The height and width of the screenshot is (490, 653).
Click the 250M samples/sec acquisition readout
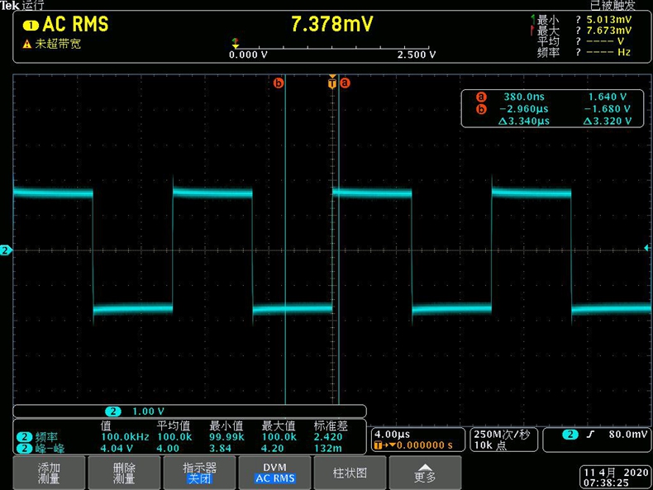click(503, 440)
